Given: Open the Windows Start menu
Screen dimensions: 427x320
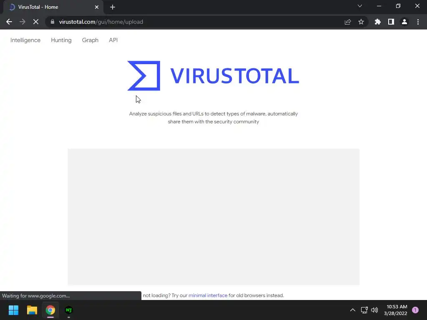Looking at the screenshot, I should pos(13,310).
